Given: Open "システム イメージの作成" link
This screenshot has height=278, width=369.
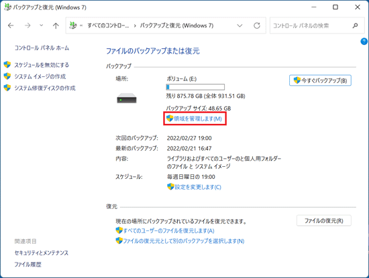Looking at the screenshot, I should tap(40, 76).
